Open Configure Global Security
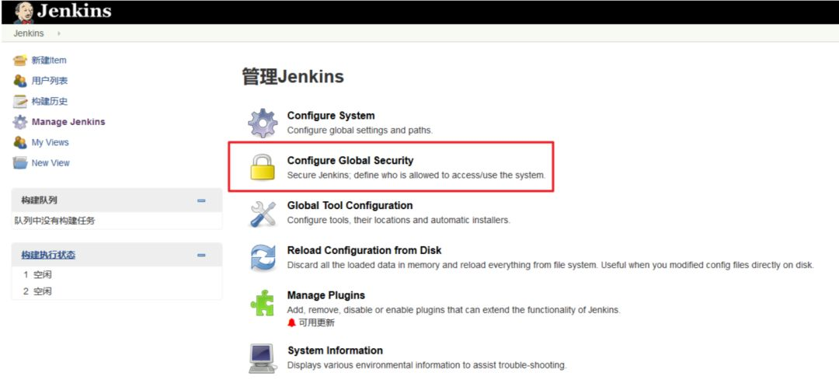This screenshot has width=839, height=383. tap(350, 161)
